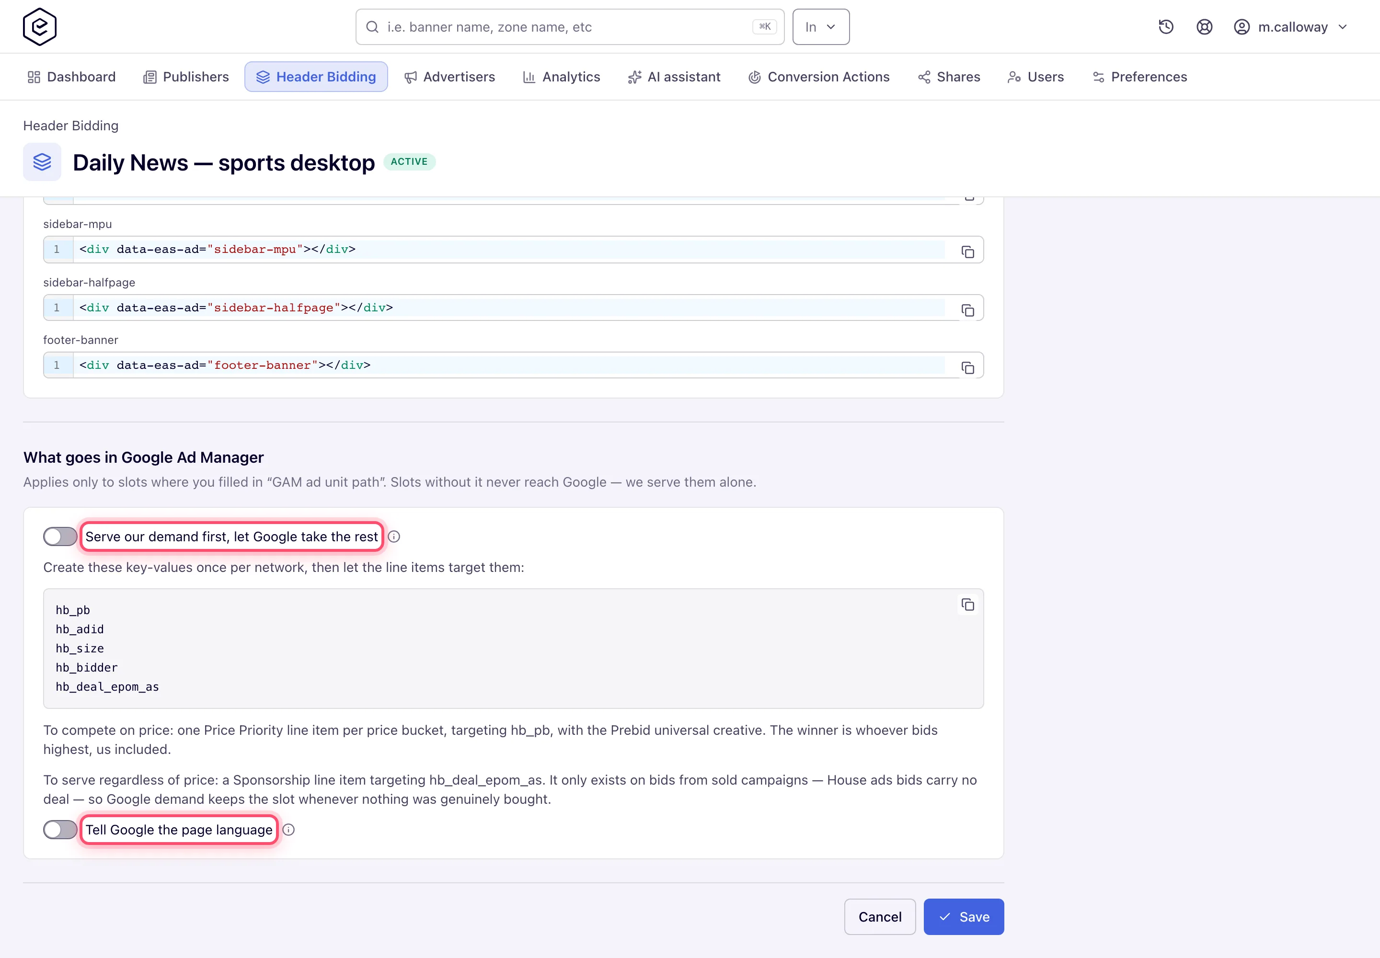Click the layers icon beside page title
This screenshot has height=958, width=1380.
click(x=42, y=162)
